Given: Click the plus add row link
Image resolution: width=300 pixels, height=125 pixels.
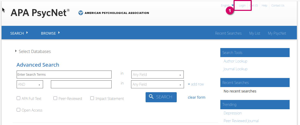Looking at the screenshot, I should tap(196, 84).
